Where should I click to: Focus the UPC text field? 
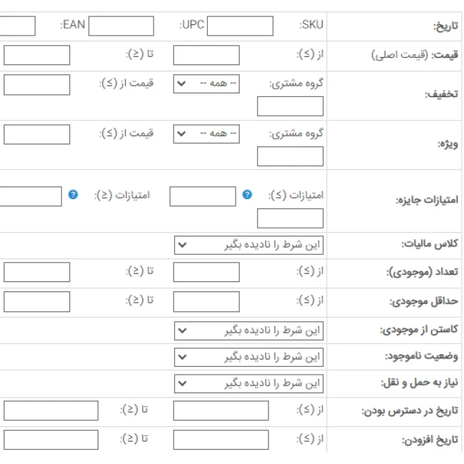(120, 26)
